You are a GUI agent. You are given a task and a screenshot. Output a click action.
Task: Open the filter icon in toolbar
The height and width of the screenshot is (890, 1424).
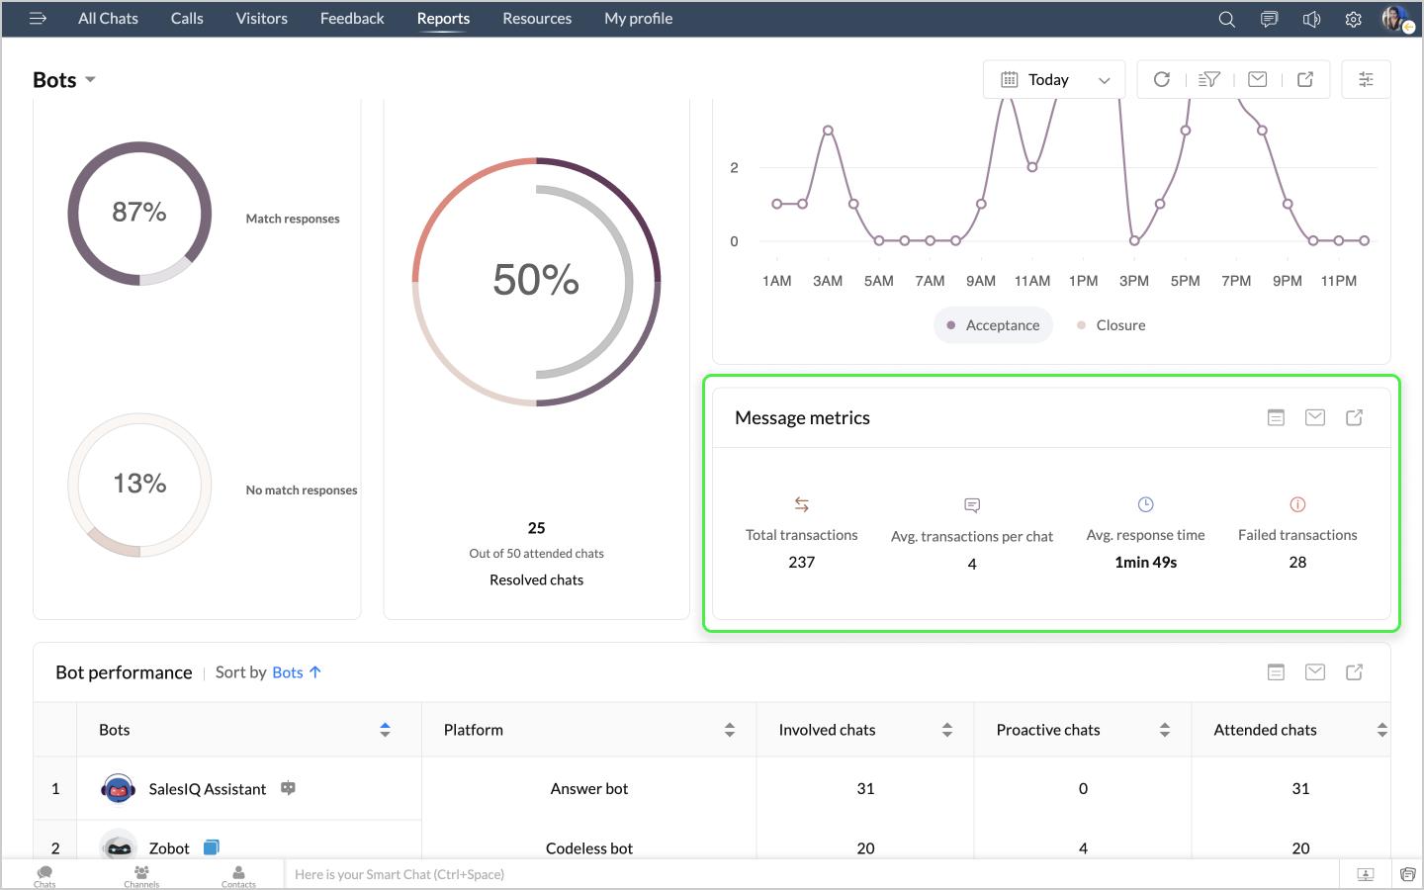click(x=1209, y=80)
